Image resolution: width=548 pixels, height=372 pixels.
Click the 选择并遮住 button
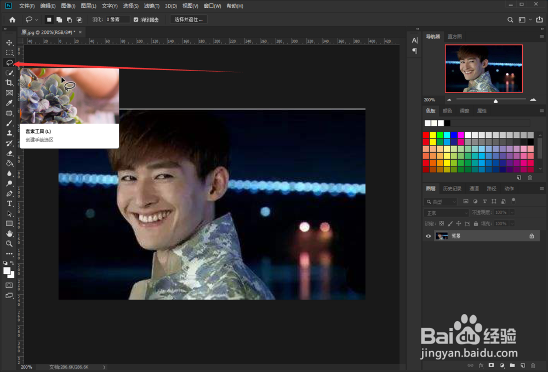pyautogui.click(x=189, y=20)
